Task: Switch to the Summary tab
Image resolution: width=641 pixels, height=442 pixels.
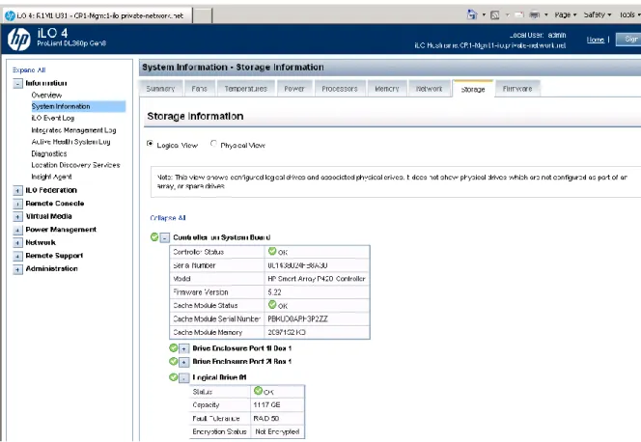Action: 160,89
